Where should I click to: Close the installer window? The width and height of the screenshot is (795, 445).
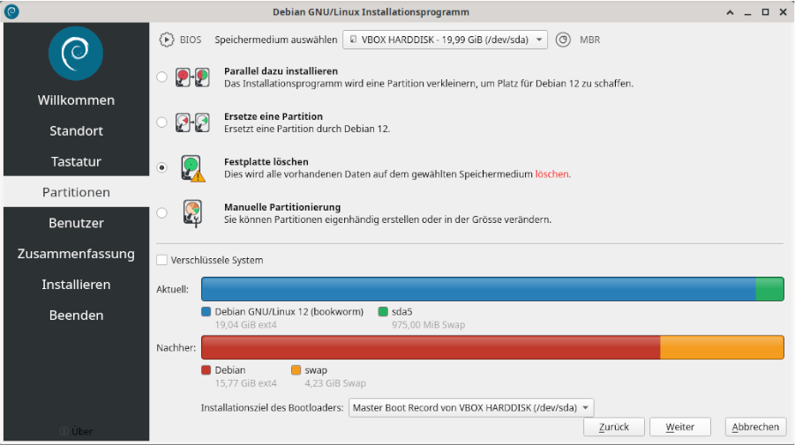pos(783,11)
